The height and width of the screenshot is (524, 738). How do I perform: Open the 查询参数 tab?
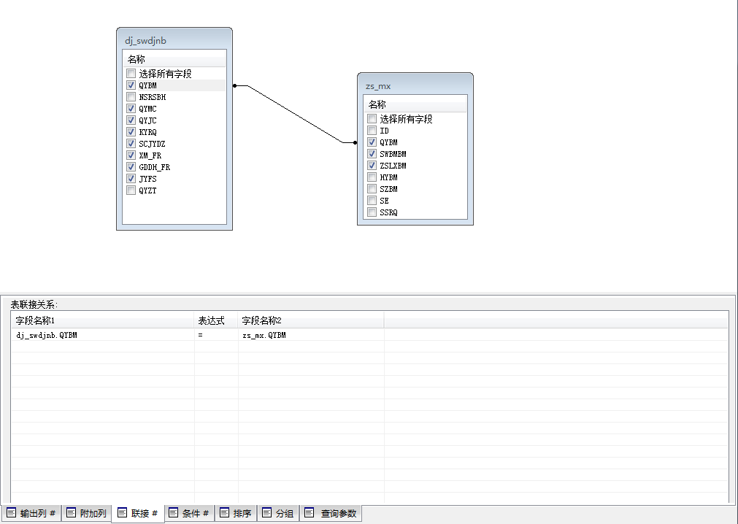(x=331, y=514)
